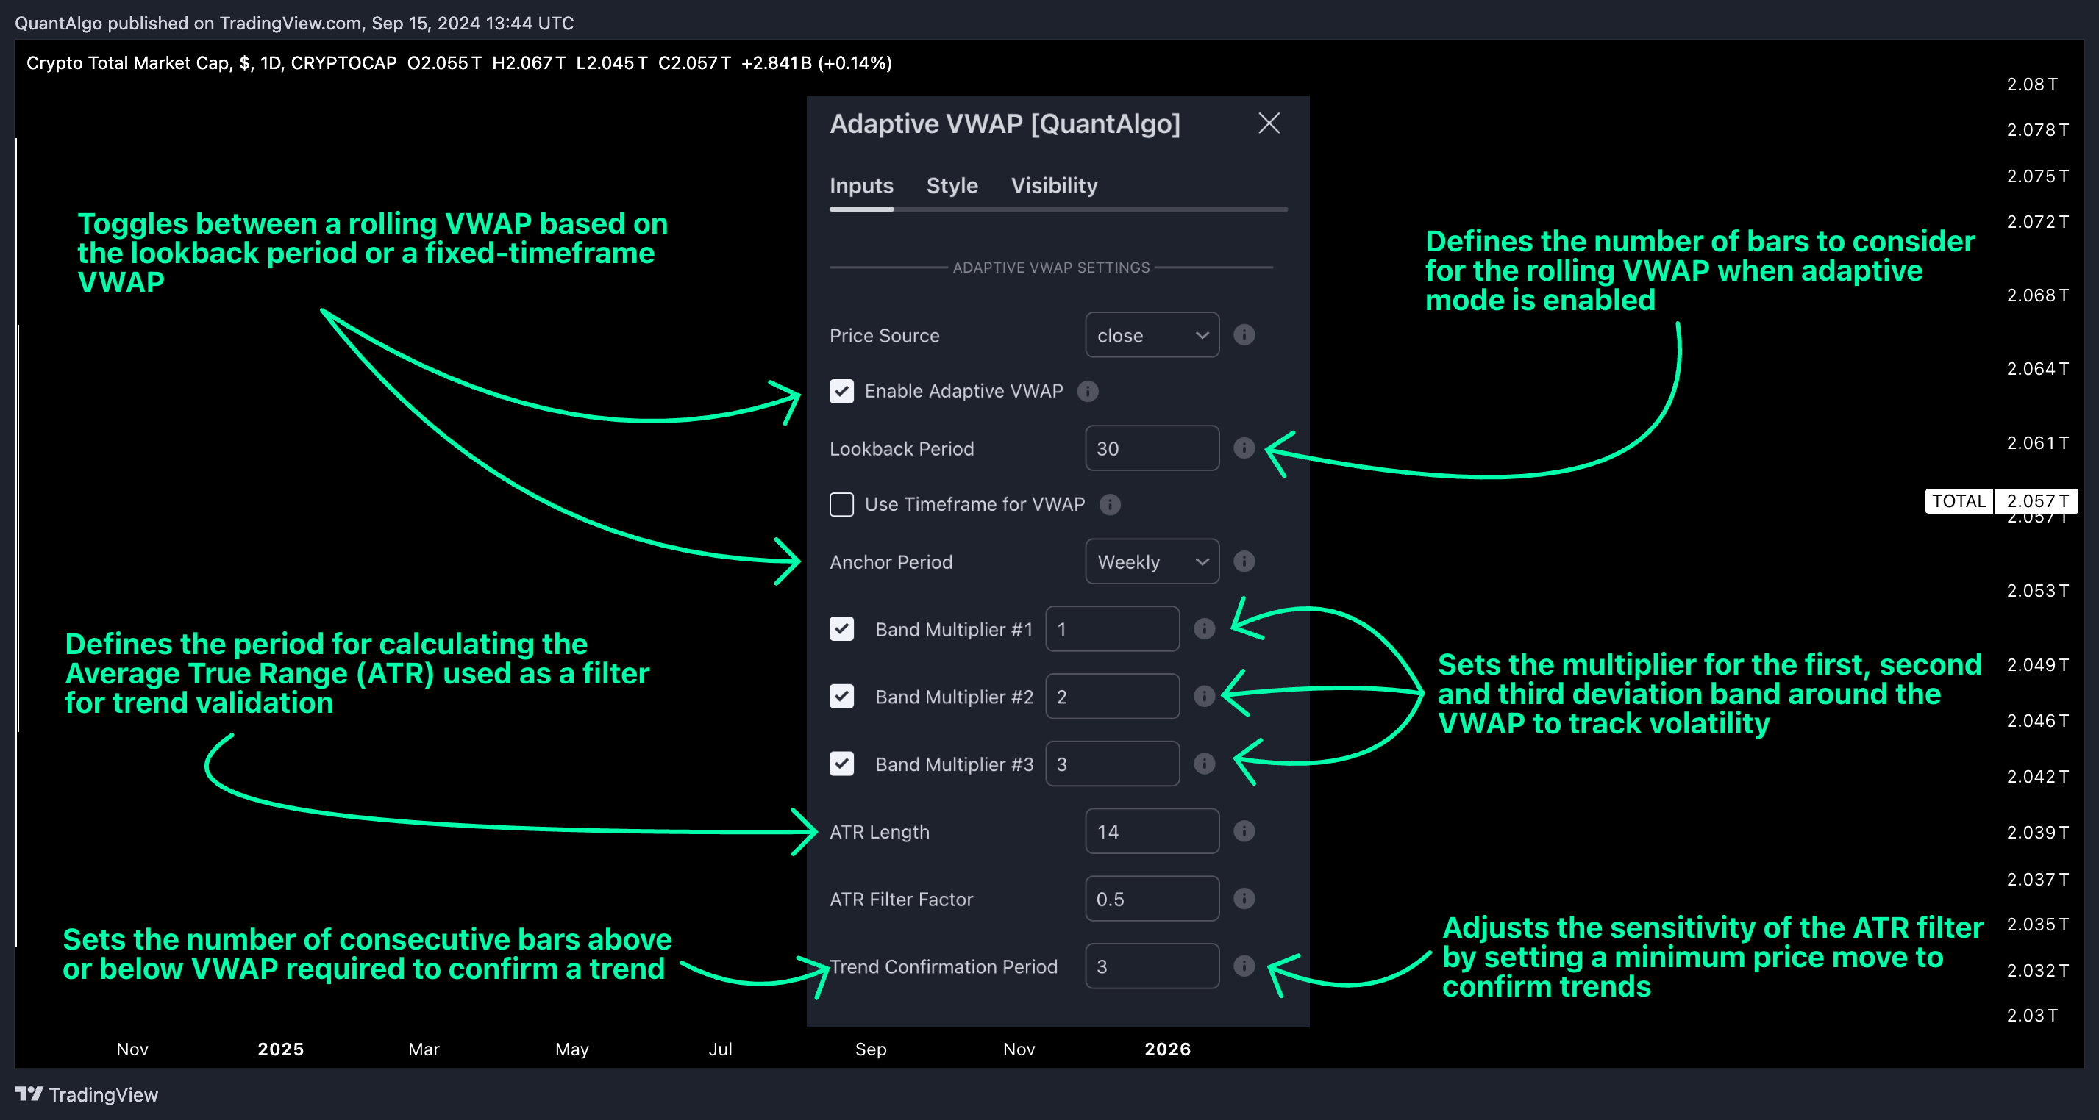Viewport: 2099px width, 1120px height.
Task: Click the 2.057 T current price tag
Action: 2036,500
